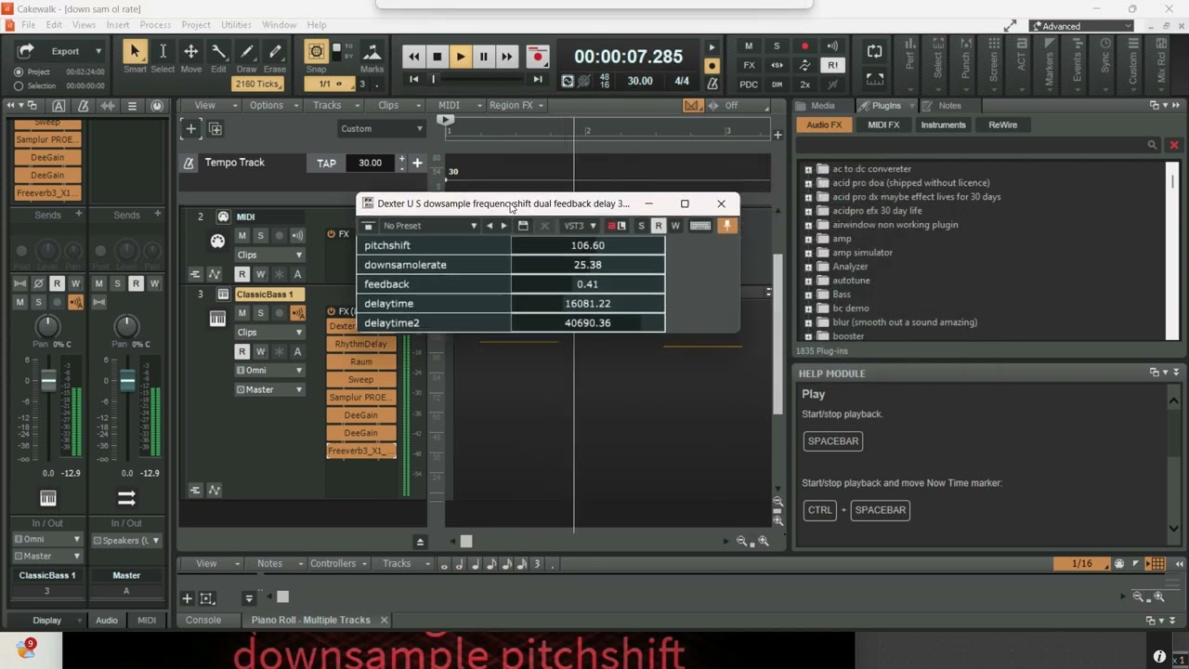Screen dimensions: 1189x669
Task: Select the Smart tool
Action: tap(135, 53)
